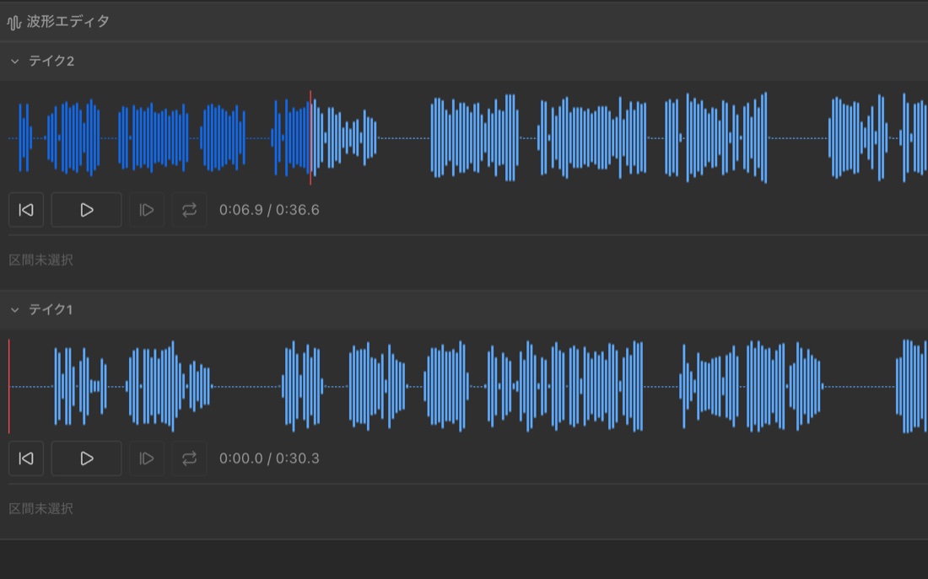Click the 0:06.9 / 0:36.6 time readout
The image size is (928, 579).
pyautogui.click(x=269, y=210)
